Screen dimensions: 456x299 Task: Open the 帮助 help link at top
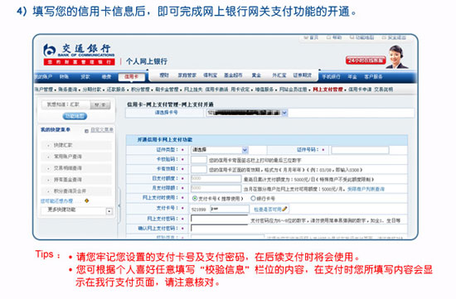point(334,37)
